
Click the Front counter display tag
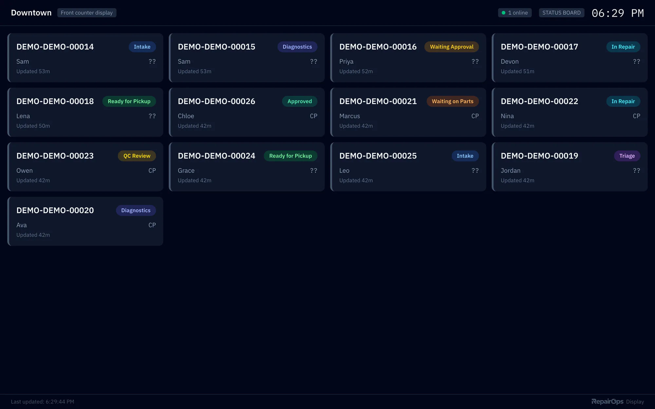click(x=87, y=13)
